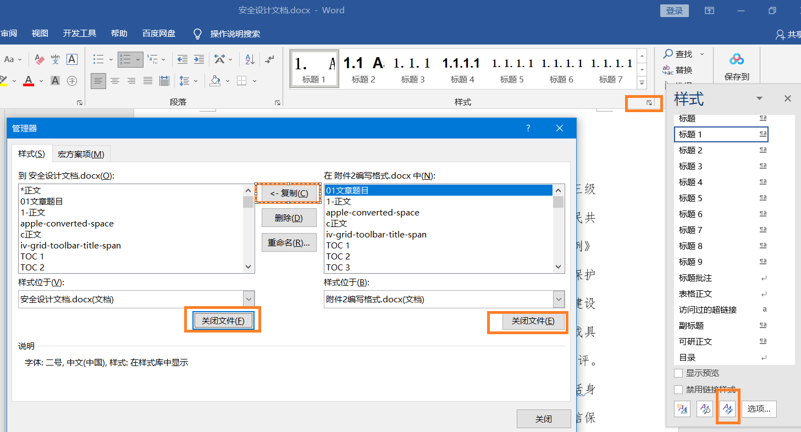
Task: Apply the yellow text highlight color
Action: click(x=3, y=81)
